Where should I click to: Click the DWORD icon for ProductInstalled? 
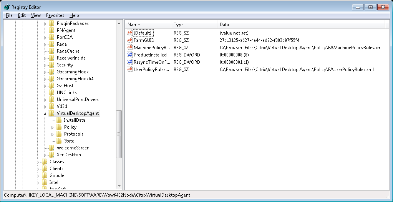(129, 55)
